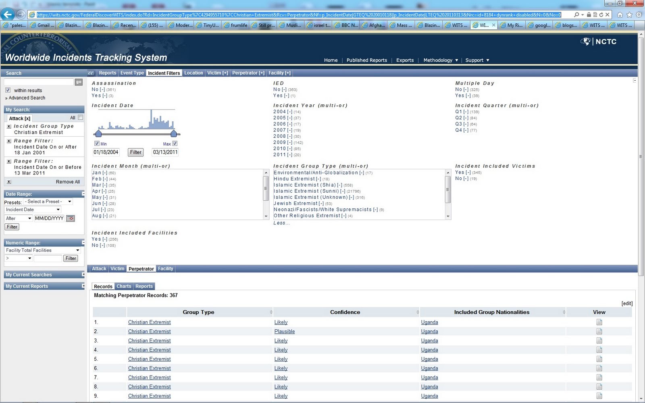The width and height of the screenshot is (645, 403).
Task: Open the Select a Preset dropdown
Action: click(x=48, y=201)
